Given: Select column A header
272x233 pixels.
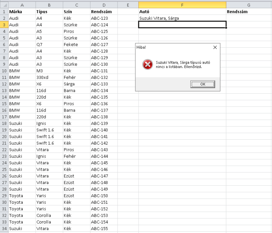Looking at the screenshot, I should pos(22,5).
